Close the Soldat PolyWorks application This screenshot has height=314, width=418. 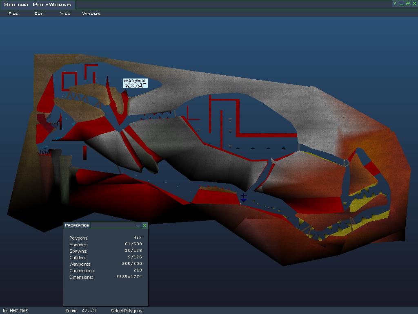tap(414, 4)
